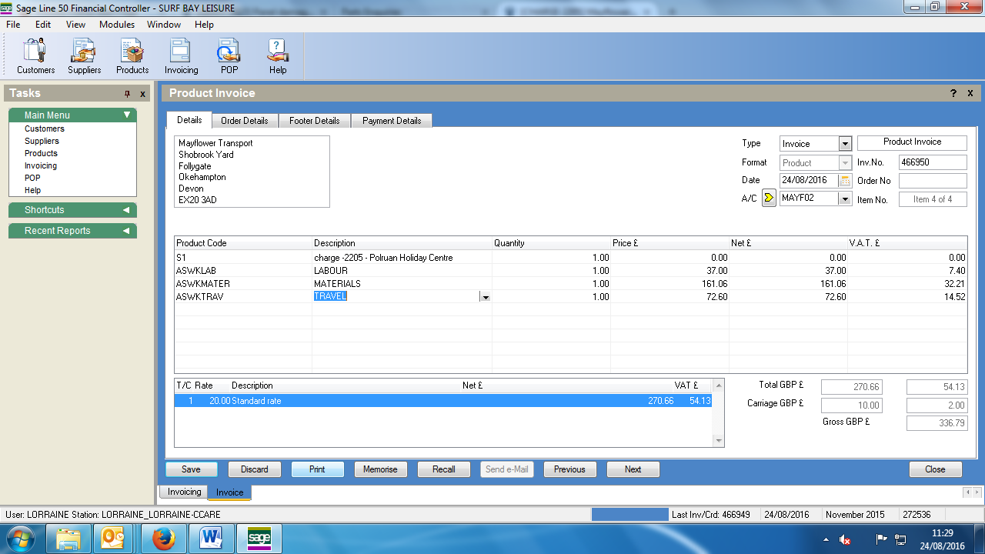Click the yellow A/C arrow button
The height and width of the screenshot is (554, 985).
(x=769, y=199)
